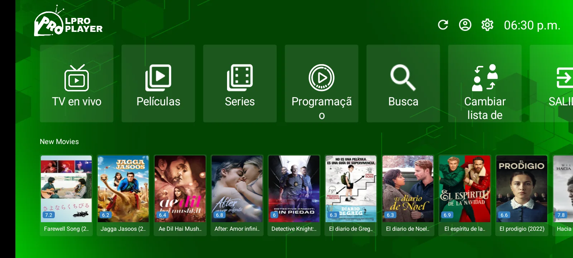Click the SALIR exit tile
This screenshot has height=258, width=573.
tap(552, 83)
